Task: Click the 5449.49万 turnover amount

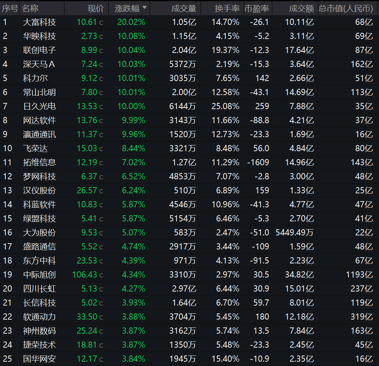Action: 295,232
